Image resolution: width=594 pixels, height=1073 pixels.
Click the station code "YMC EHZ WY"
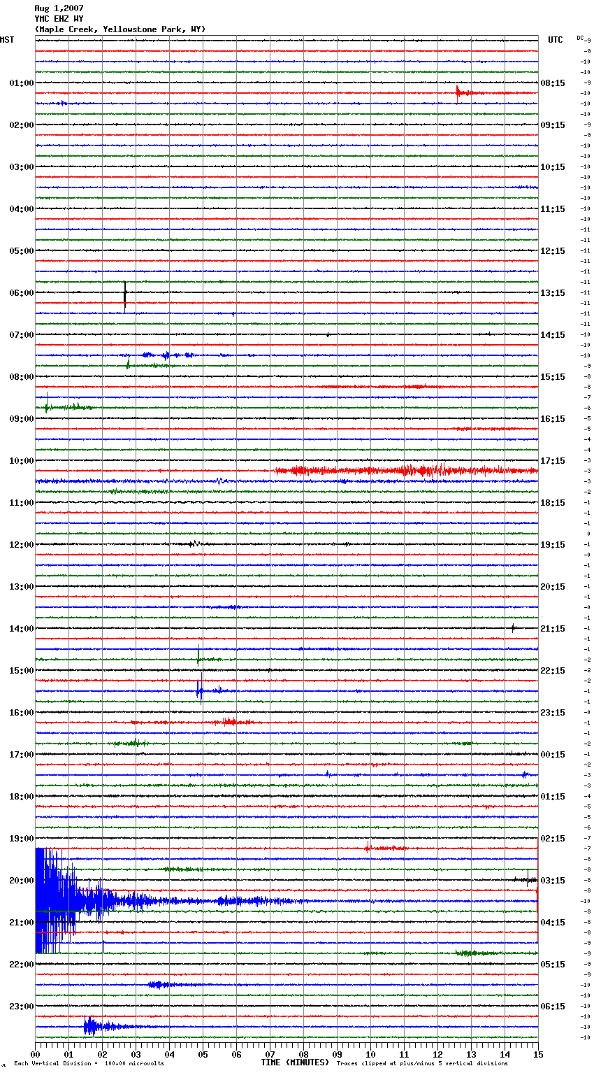[59, 19]
